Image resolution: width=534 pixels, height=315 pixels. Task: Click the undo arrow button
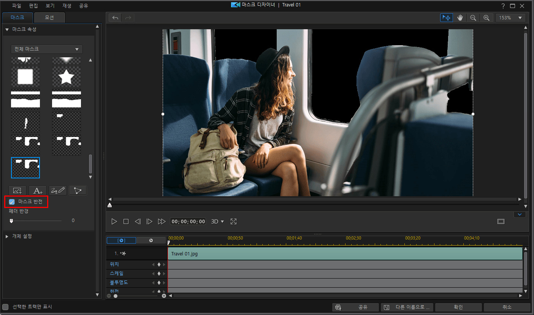[115, 18]
